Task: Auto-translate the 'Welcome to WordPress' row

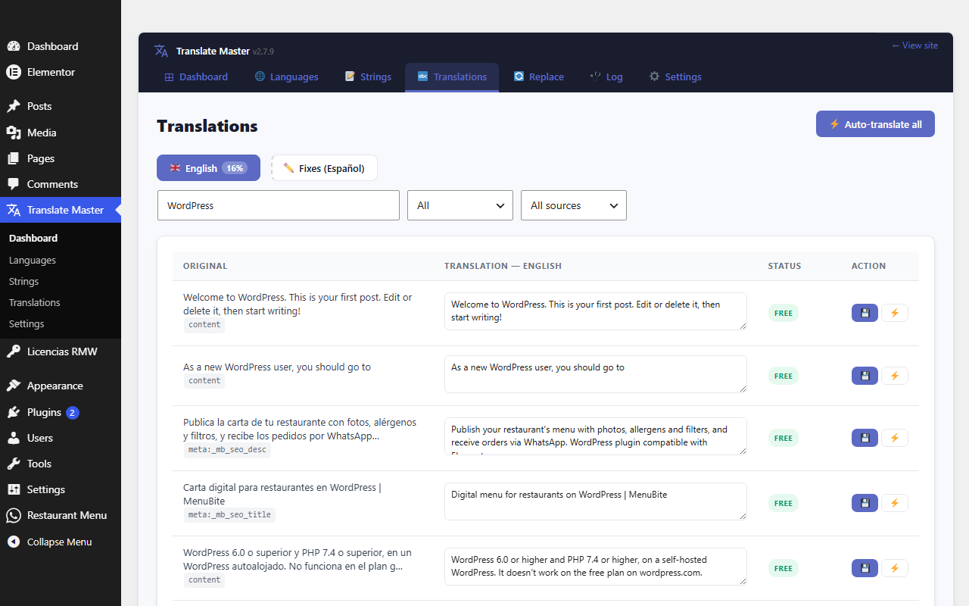Action: tap(895, 313)
